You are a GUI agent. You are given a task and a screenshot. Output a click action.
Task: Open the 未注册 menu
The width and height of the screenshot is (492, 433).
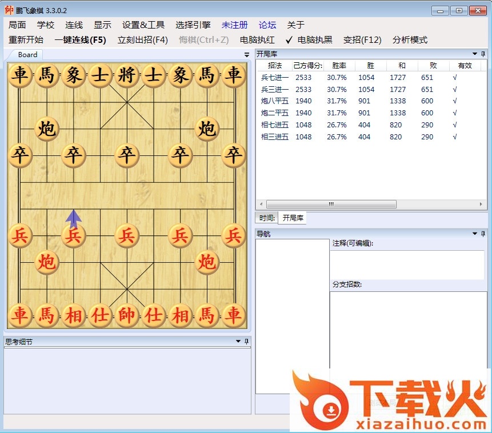235,25
